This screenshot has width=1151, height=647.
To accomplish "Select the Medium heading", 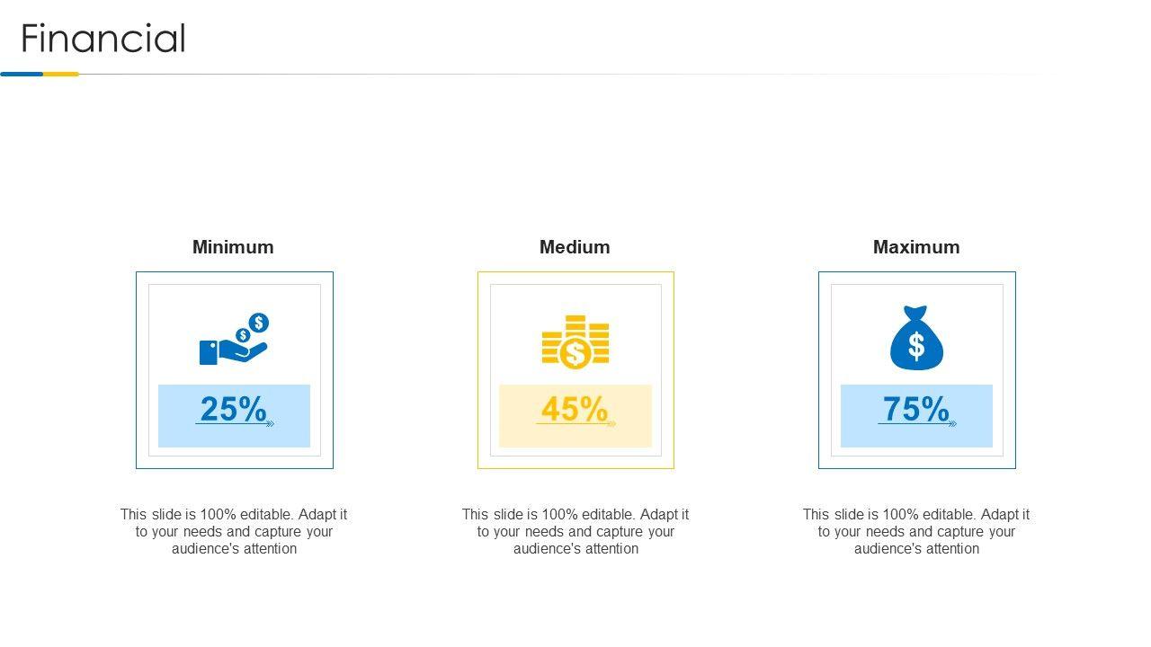I will coord(575,247).
